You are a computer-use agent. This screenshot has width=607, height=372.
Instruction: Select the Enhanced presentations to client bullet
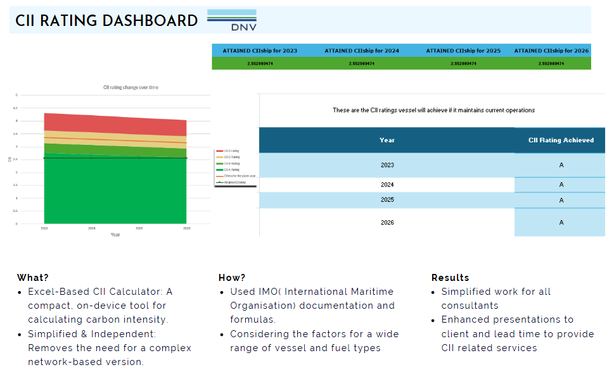point(513,333)
